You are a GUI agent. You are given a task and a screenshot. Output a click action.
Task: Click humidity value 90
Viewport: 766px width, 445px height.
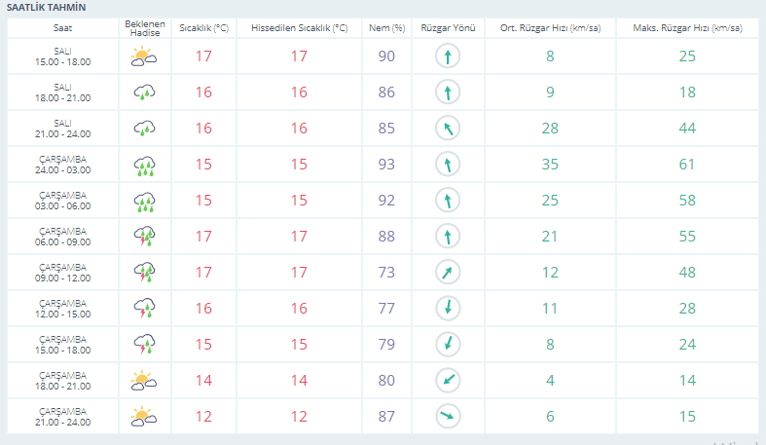(x=386, y=56)
